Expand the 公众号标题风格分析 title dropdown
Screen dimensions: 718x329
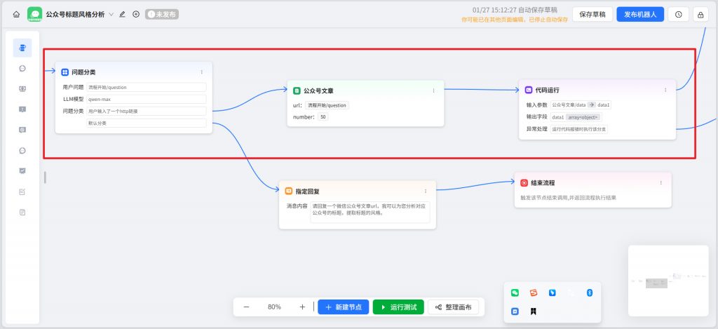pyautogui.click(x=111, y=14)
